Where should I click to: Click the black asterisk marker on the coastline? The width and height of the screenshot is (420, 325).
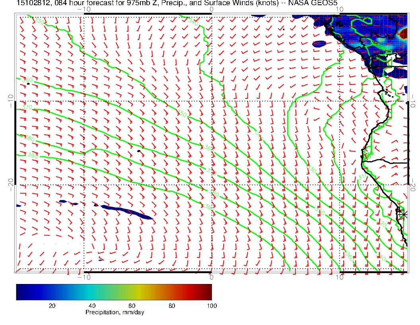coord(403,214)
